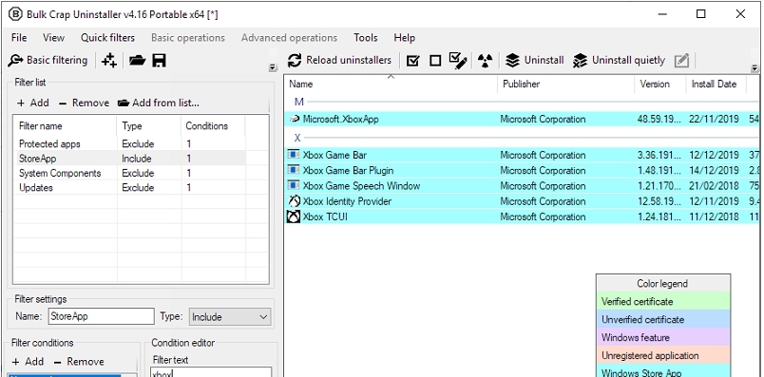Click the Basic filtering toolbar button
This screenshot has width=764, height=377.
tap(48, 61)
